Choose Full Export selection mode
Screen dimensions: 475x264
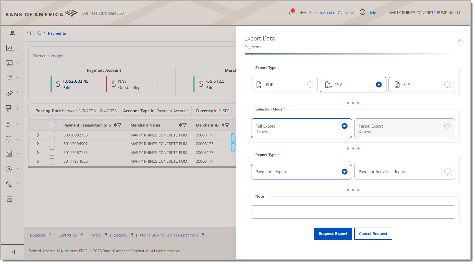[301, 128]
